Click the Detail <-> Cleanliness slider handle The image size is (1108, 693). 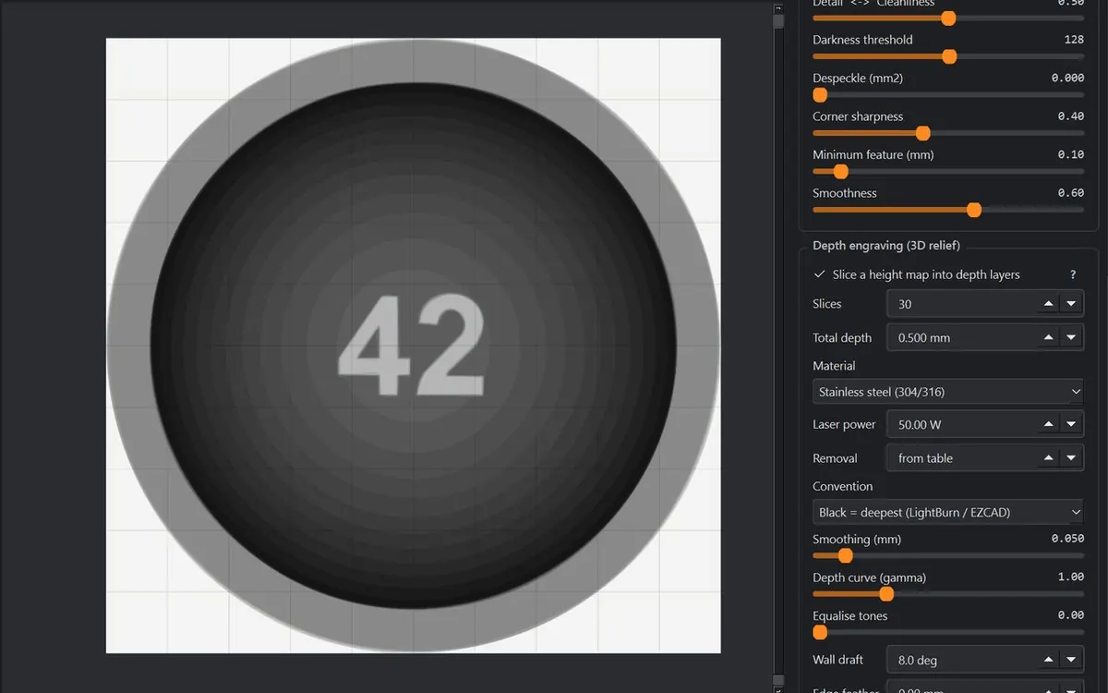pyautogui.click(x=948, y=18)
